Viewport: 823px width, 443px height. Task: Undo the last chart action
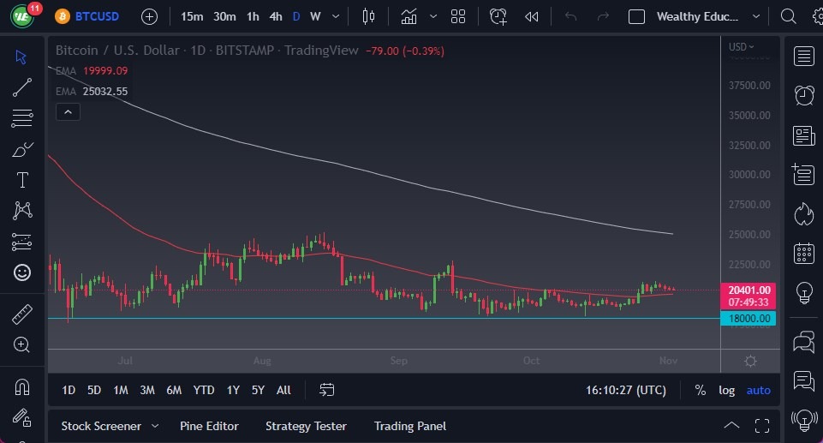point(570,17)
